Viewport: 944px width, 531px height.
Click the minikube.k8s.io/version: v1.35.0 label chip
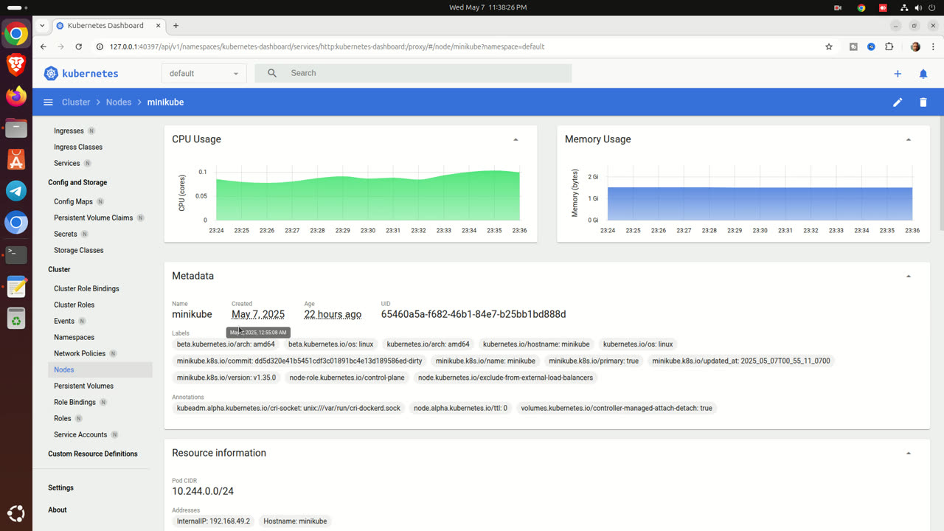226,378
